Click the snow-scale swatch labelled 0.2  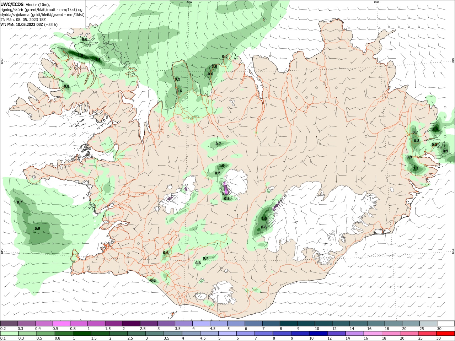tap(9, 324)
